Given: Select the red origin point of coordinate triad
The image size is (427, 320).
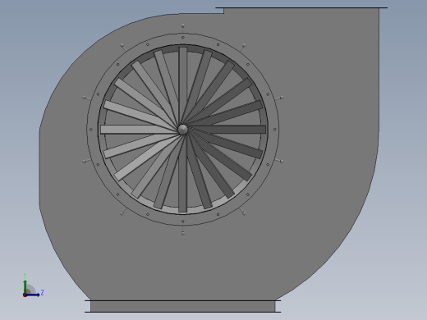Looking at the screenshot, I should [25, 295].
